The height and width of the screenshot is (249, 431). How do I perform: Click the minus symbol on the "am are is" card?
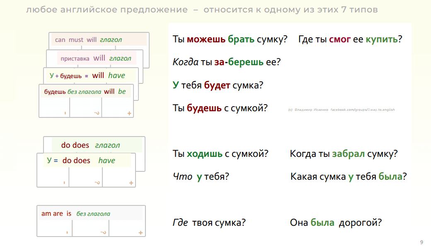pos(66,232)
